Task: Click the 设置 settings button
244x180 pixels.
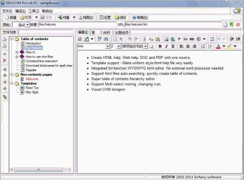Action: [105, 18]
